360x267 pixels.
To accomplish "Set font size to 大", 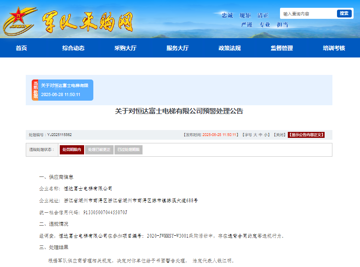I will pyautogui.click(x=255, y=135).
